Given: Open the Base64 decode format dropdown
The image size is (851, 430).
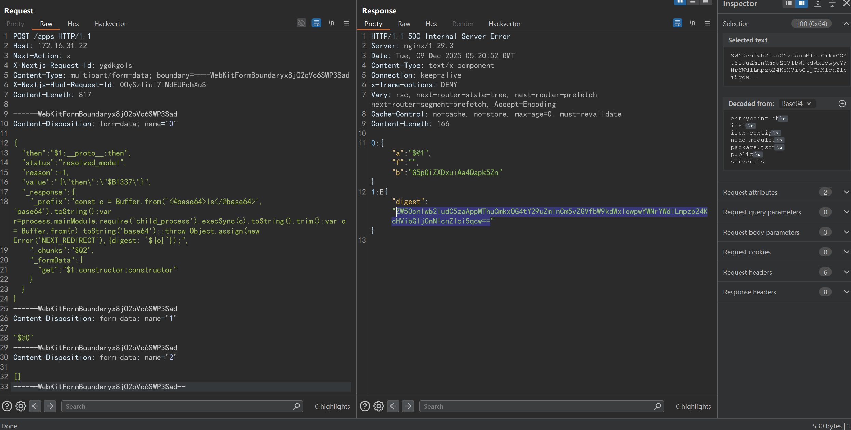Looking at the screenshot, I should pos(796,103).
